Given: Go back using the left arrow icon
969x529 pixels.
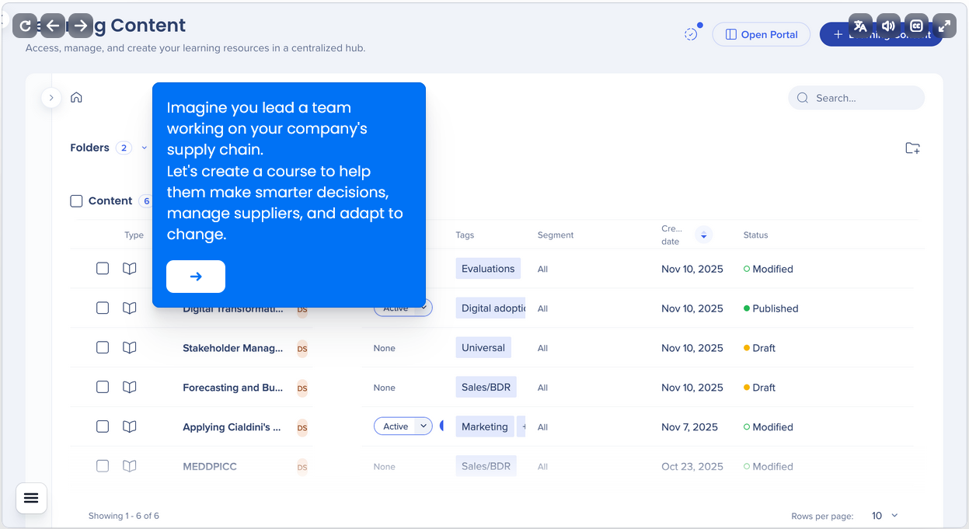Looking at the screenshot, I should [x=53, y=26].
